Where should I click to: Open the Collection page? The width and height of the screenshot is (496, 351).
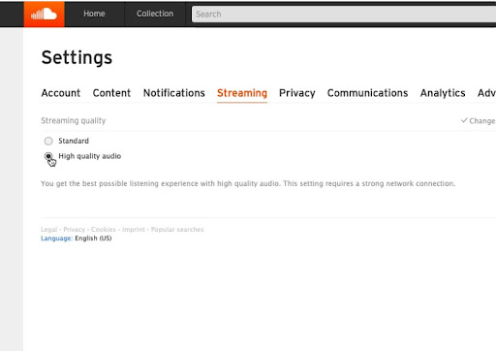[x=155, y=14]
